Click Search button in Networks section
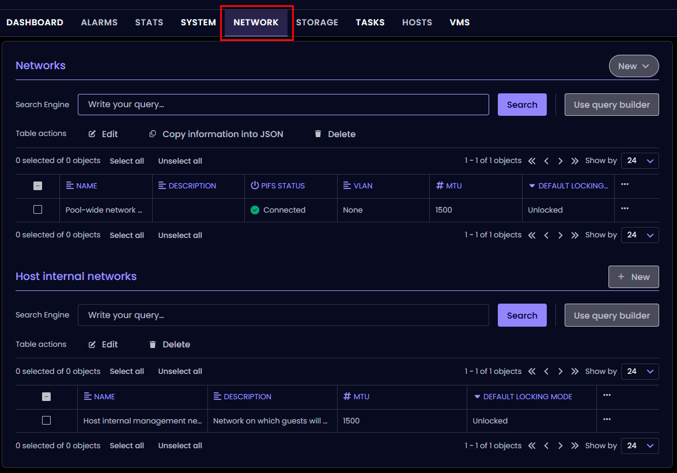Viewport: 677px width, 473px height. coord(521,105)
